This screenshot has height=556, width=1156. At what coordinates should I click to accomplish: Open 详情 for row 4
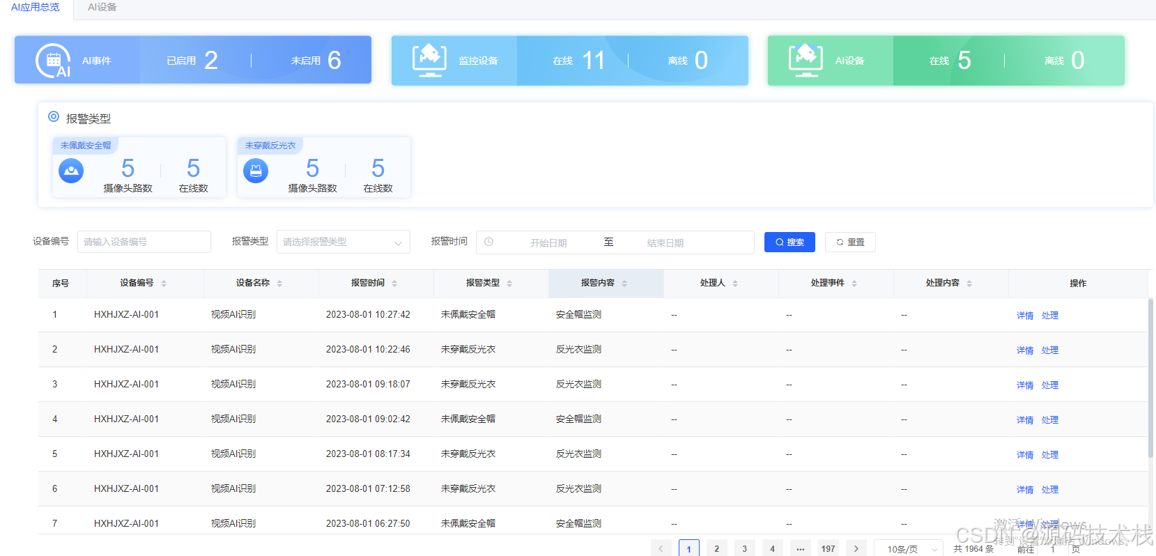1025,420
